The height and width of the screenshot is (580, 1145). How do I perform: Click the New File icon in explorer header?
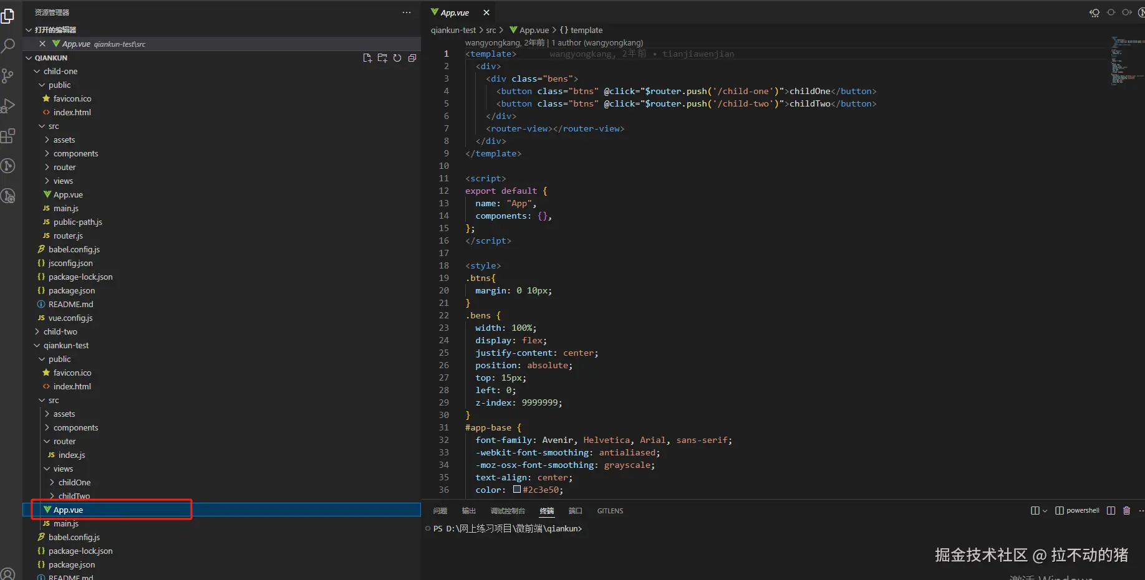(367, 58)
